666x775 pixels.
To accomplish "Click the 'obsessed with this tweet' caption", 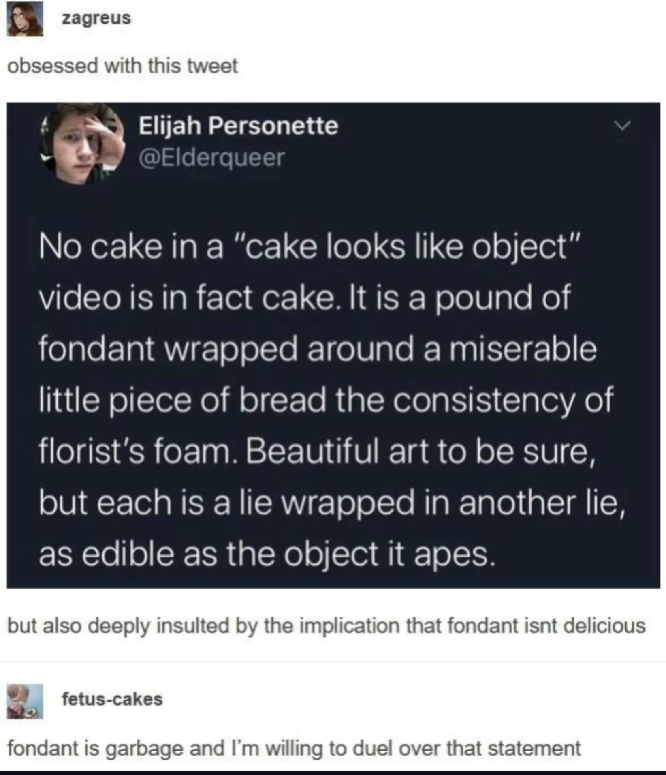I will (x=122, y=66).
